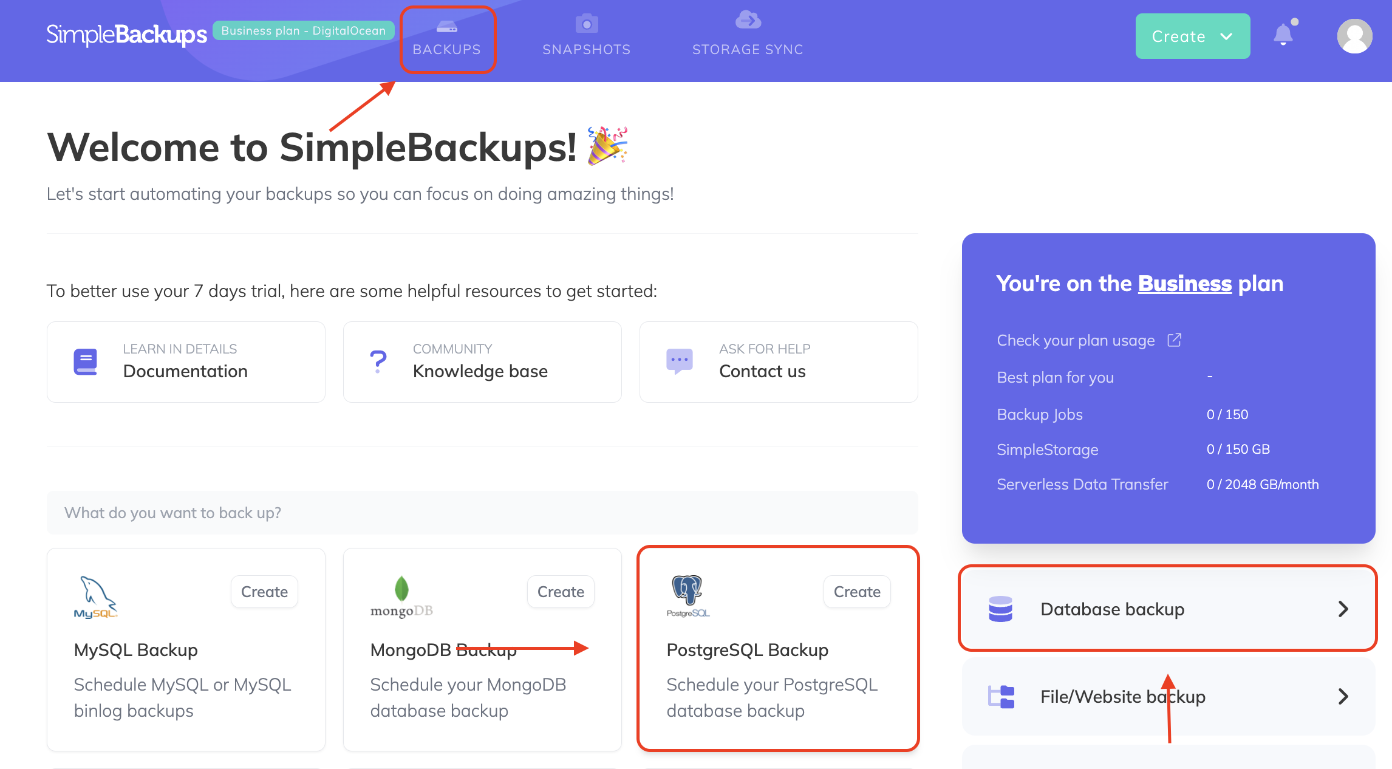Expand the Database backup chevron
1392x769 pixels.
1343,609
